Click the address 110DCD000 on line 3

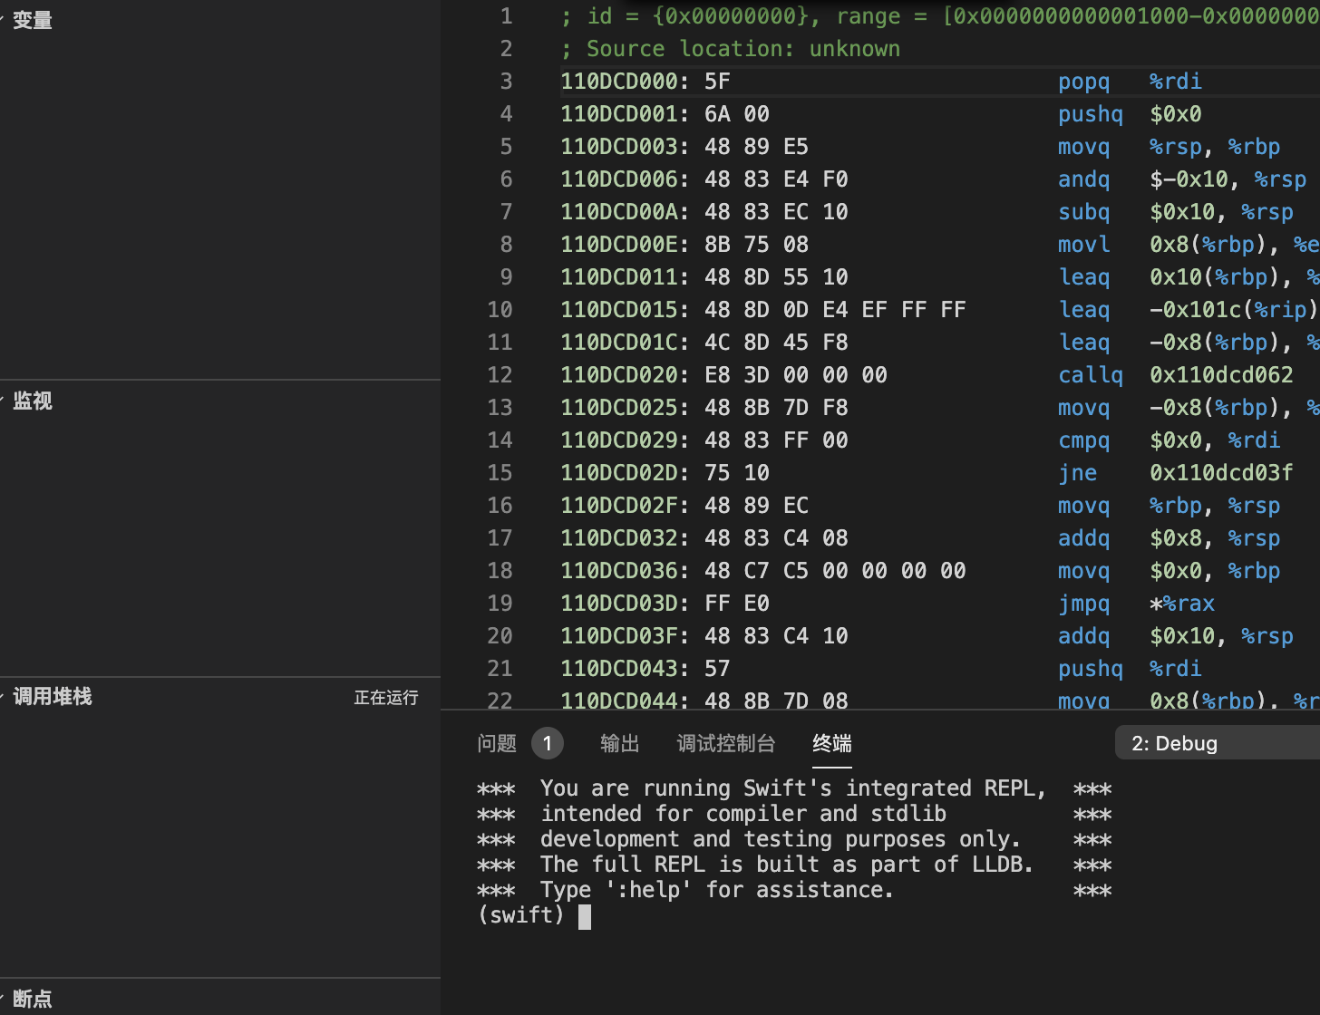[x=619, y=81]
